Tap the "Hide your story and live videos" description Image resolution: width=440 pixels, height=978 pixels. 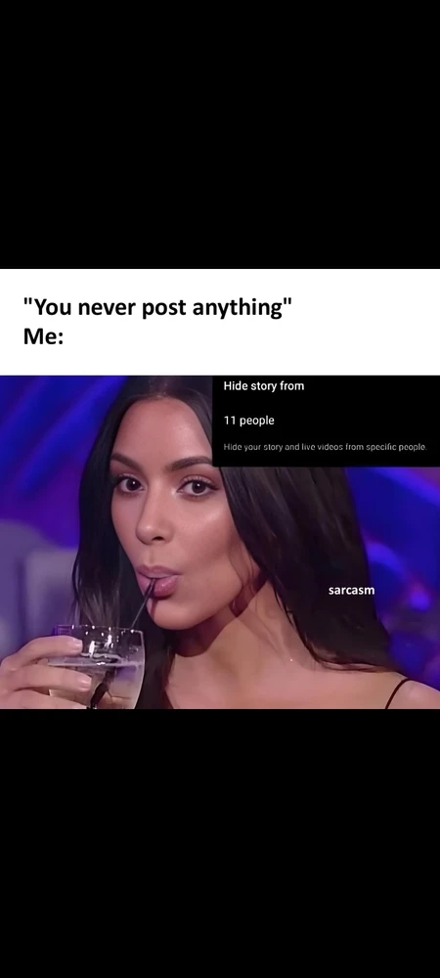pyautogui.click(x=325, y=447)
